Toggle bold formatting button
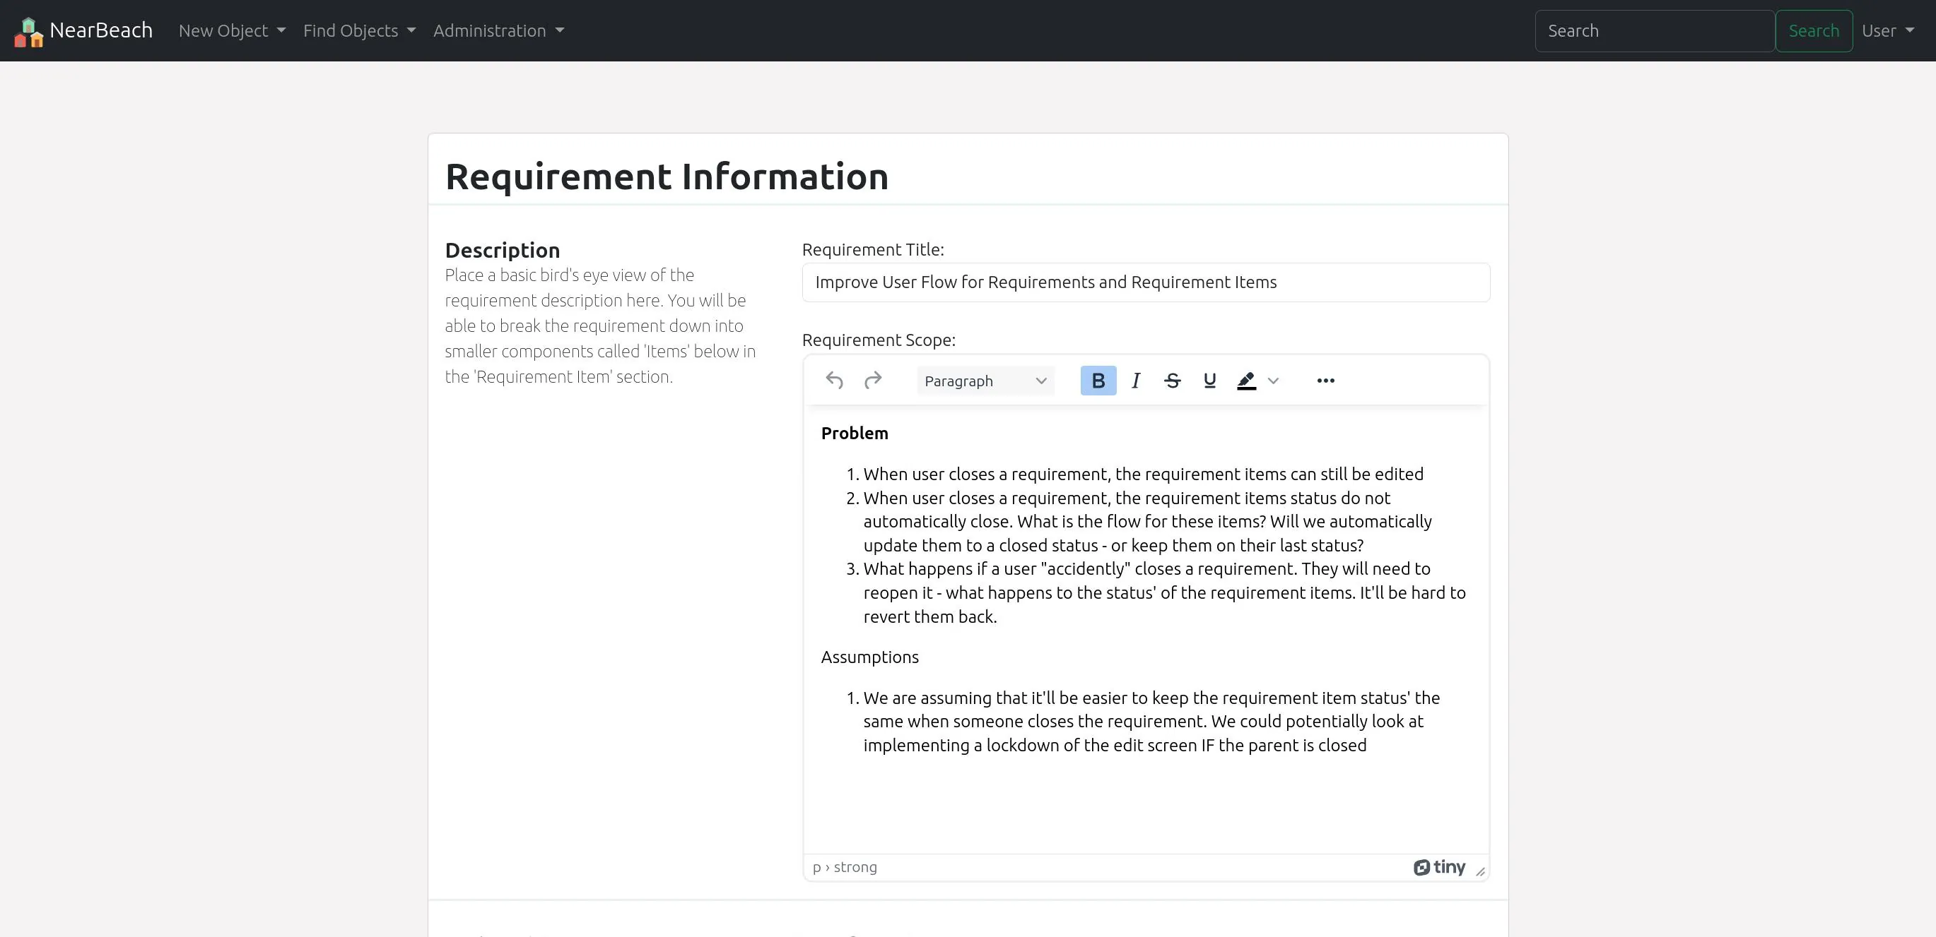 [x=1098, y=381]
